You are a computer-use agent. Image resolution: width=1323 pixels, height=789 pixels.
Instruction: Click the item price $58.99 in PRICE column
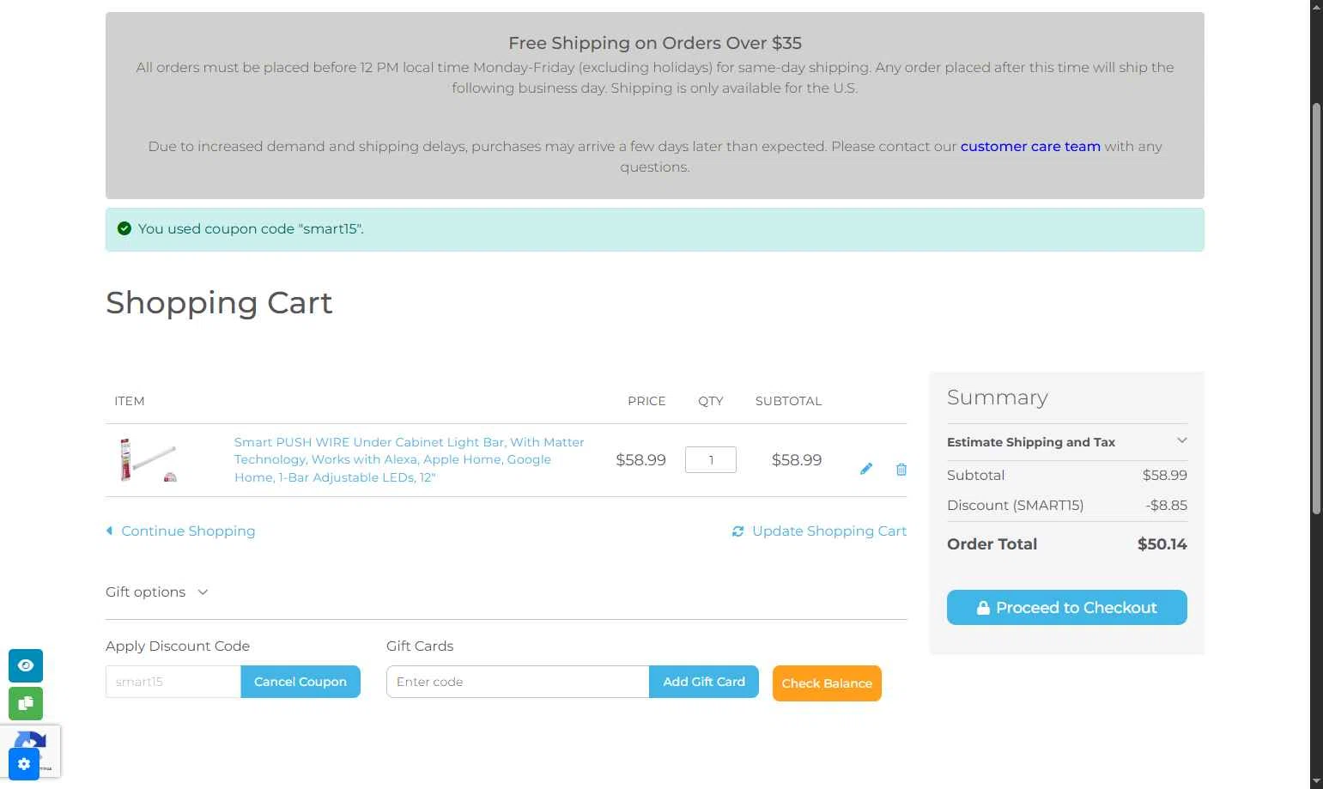(x=640, y=460)
